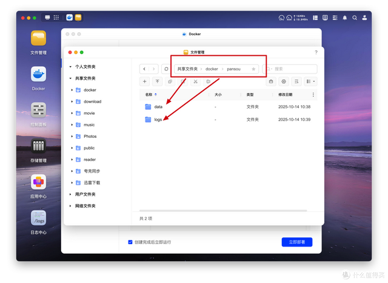Expand the download folder in sidebar
This screenshot has width=388, height=283.
point(72,101)
